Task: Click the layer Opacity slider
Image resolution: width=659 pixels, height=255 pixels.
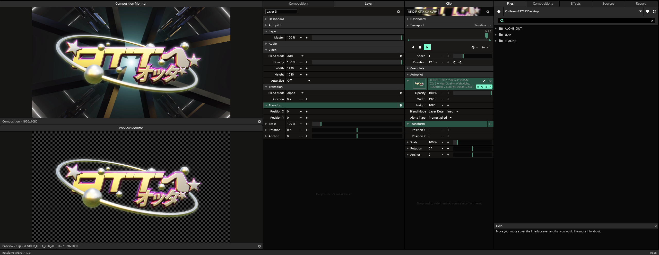Action: pyautogui.click(x=357, y=62)
